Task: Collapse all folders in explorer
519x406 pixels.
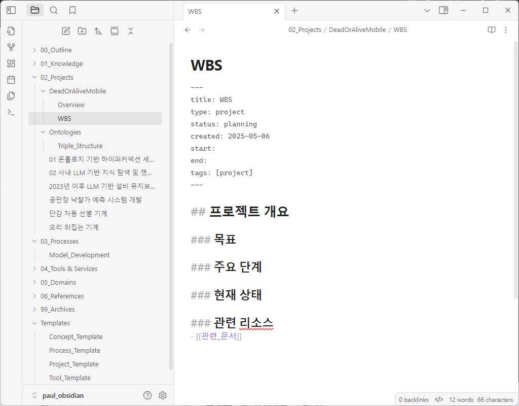Action: 131,31
